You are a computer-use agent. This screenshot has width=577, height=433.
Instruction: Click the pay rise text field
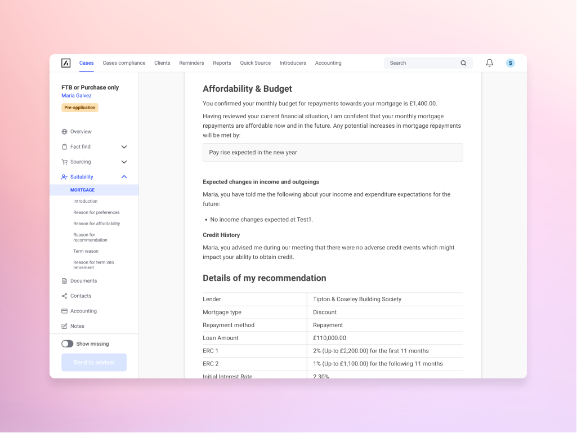(333, 153)
